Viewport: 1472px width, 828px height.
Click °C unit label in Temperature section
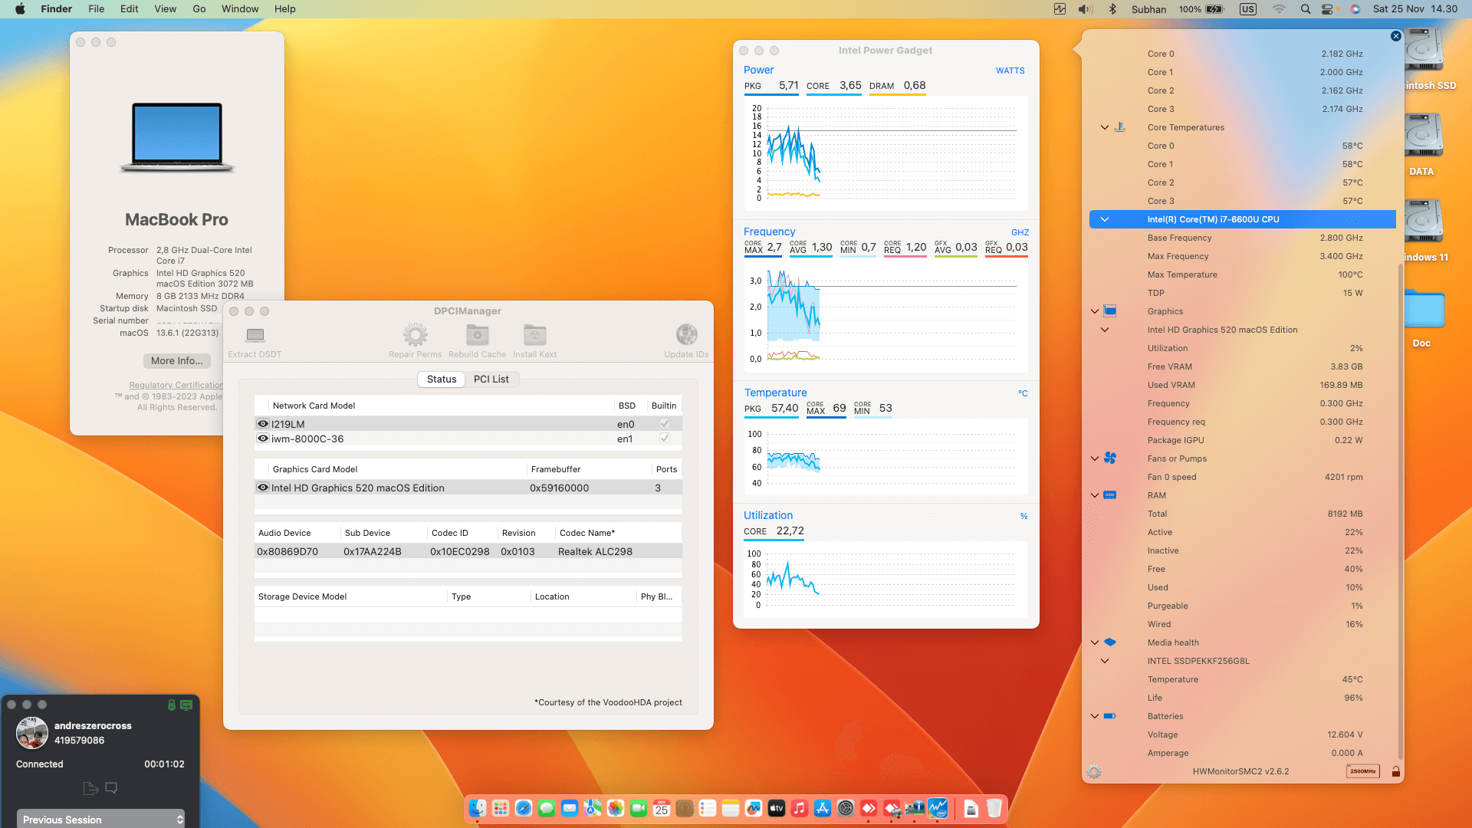pos(1023,393)
